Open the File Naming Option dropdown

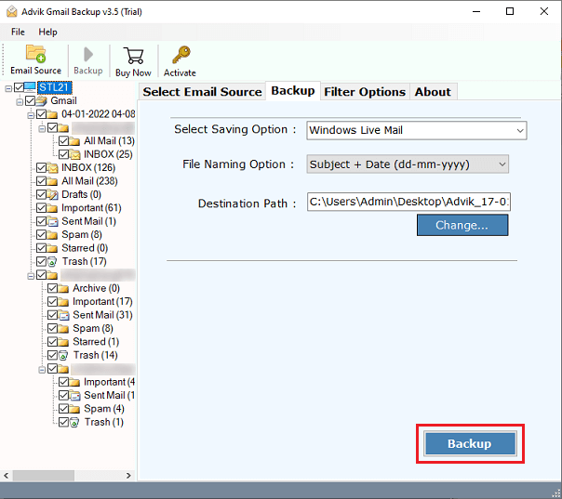pyautogui.click(x=408, y=164)
